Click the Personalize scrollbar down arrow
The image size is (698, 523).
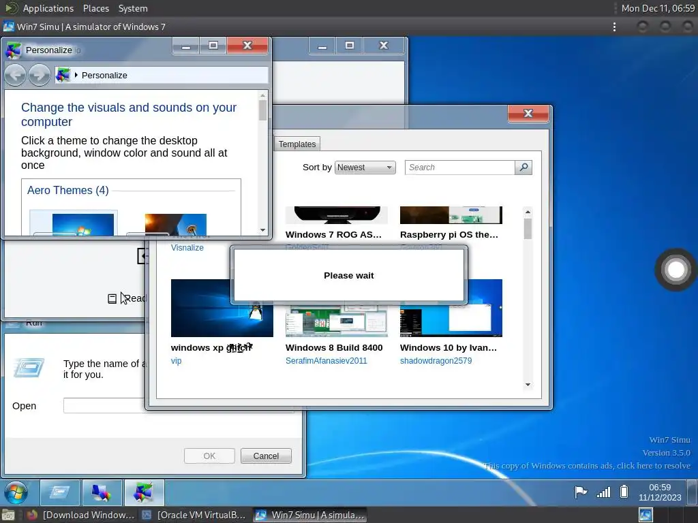click(262, 230)
